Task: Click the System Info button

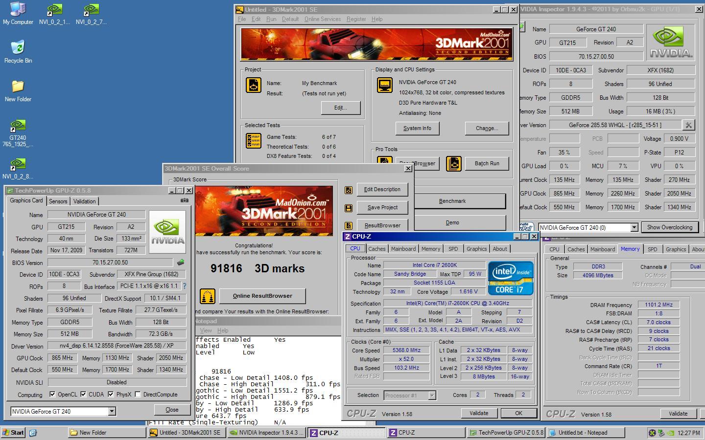Action: click(x=417, y=128)
